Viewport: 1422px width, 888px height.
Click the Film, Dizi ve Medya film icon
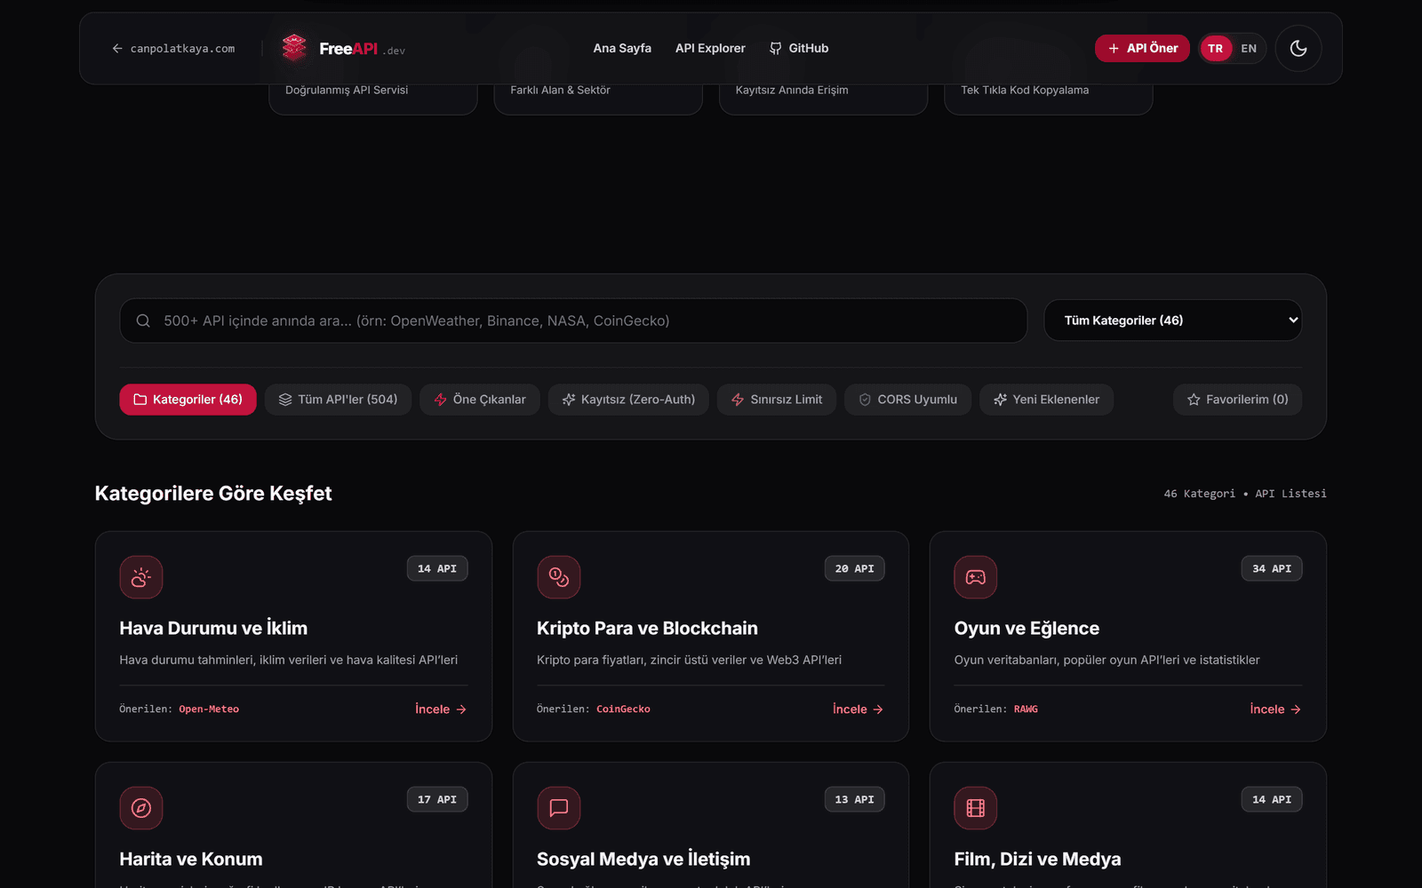point(976,808)
